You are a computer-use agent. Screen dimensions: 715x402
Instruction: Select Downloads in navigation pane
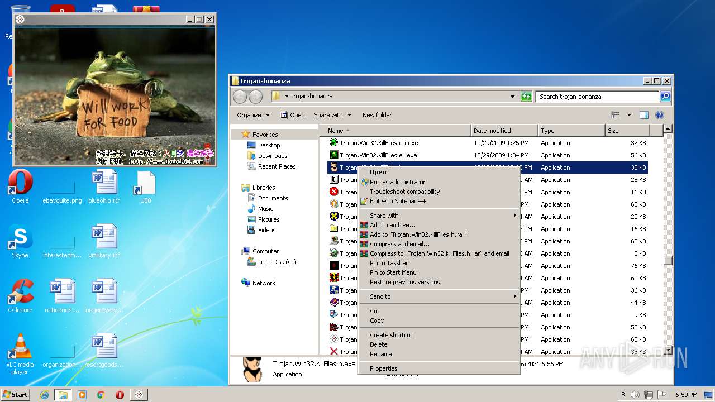[273, 156]
